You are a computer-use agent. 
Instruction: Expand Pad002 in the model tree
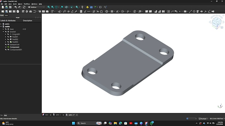(x=6, y=39)
